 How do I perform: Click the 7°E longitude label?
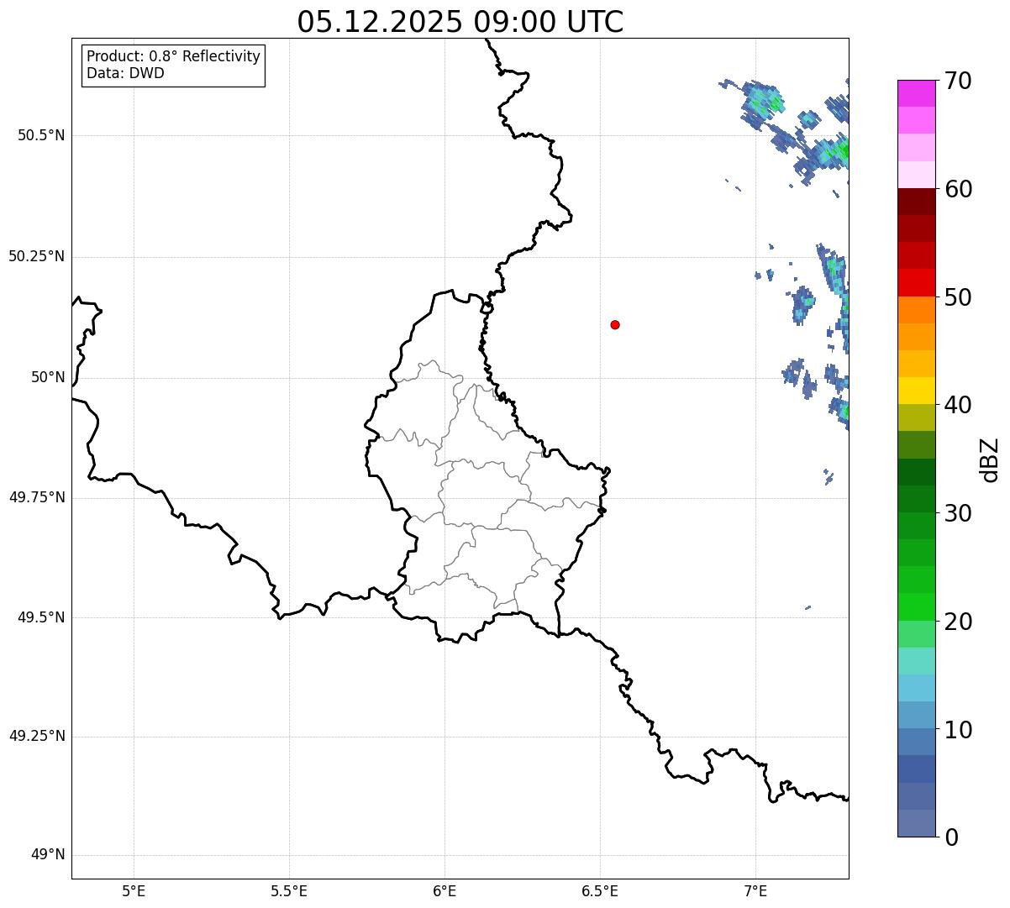755,890
